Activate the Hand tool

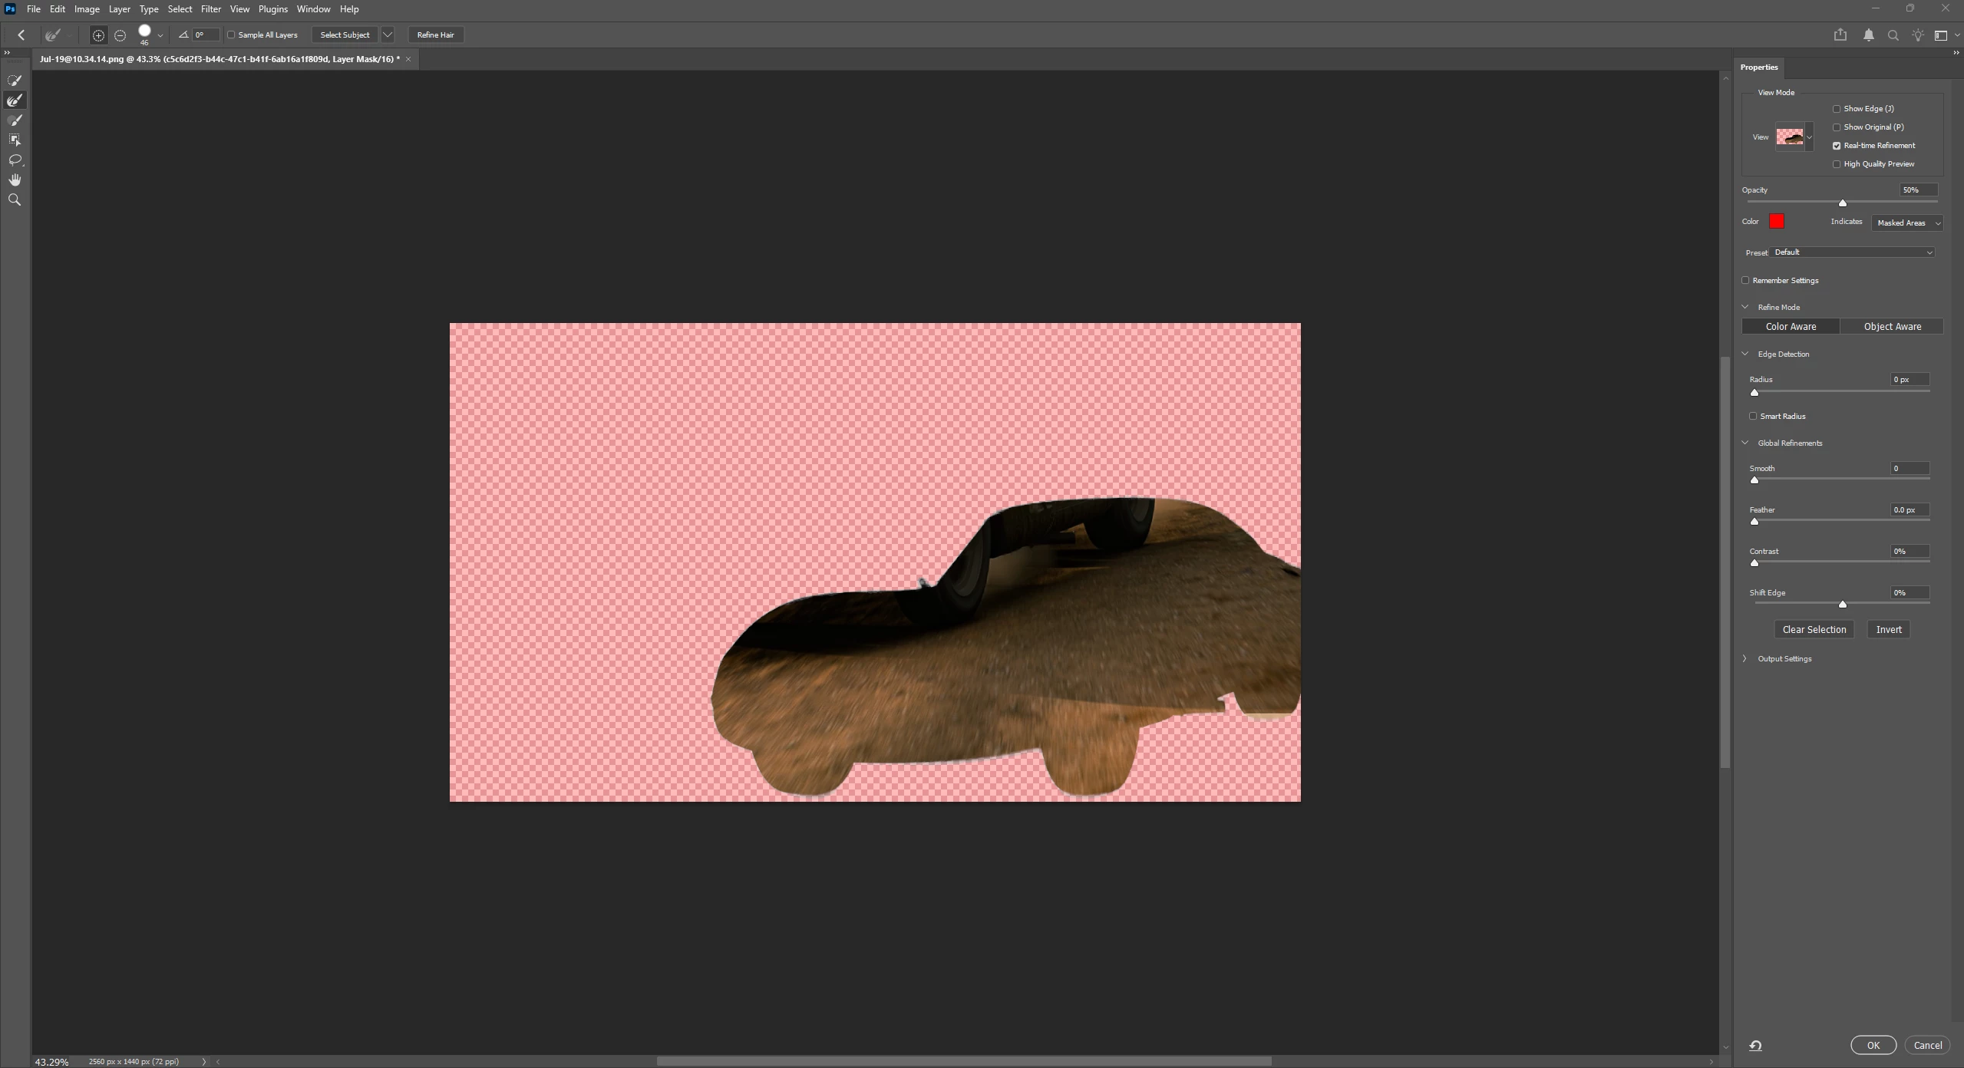tap(15, 180)
